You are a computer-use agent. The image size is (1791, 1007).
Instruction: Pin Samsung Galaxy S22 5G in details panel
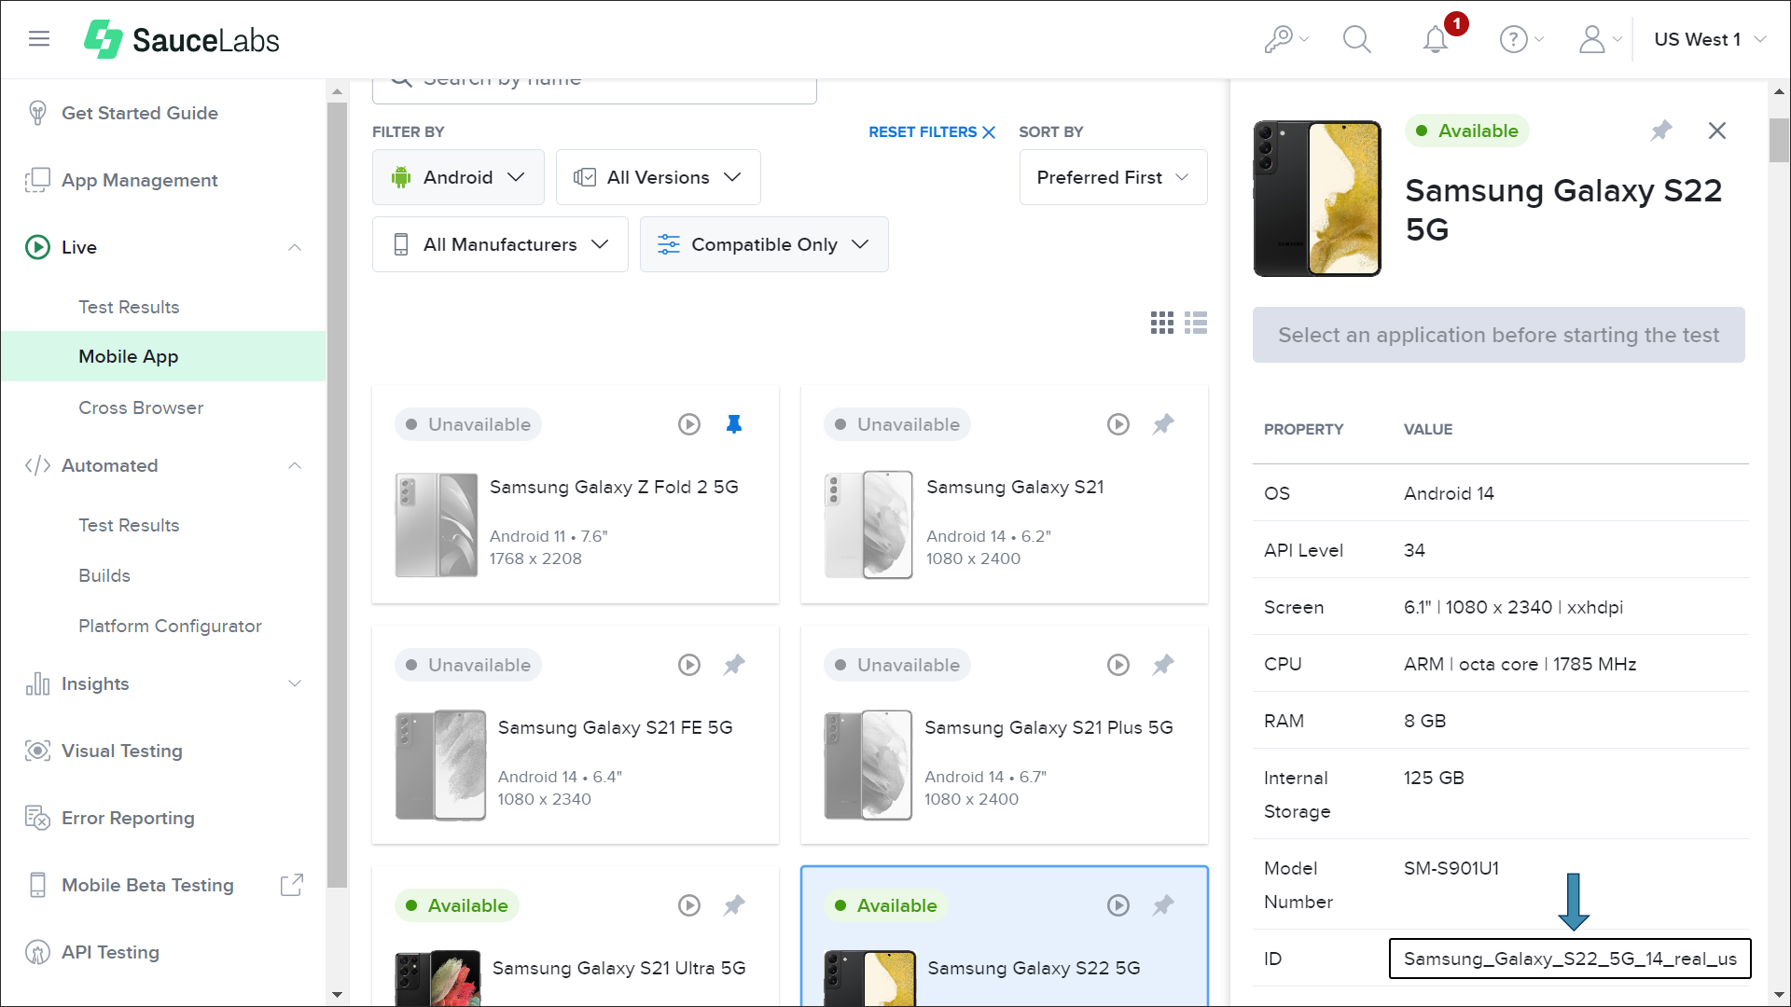click(x=1661, y=131)
